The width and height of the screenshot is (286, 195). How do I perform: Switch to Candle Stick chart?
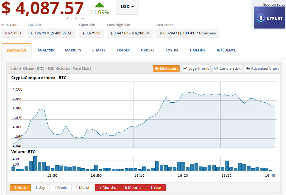[x=227, y=69]
